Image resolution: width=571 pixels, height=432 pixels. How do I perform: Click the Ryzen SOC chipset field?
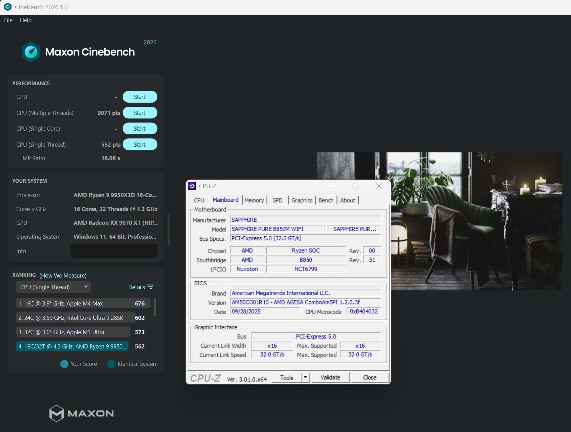click(x=306, y=251)
